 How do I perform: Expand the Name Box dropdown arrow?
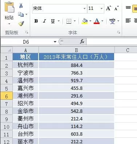tap(55, 42)
